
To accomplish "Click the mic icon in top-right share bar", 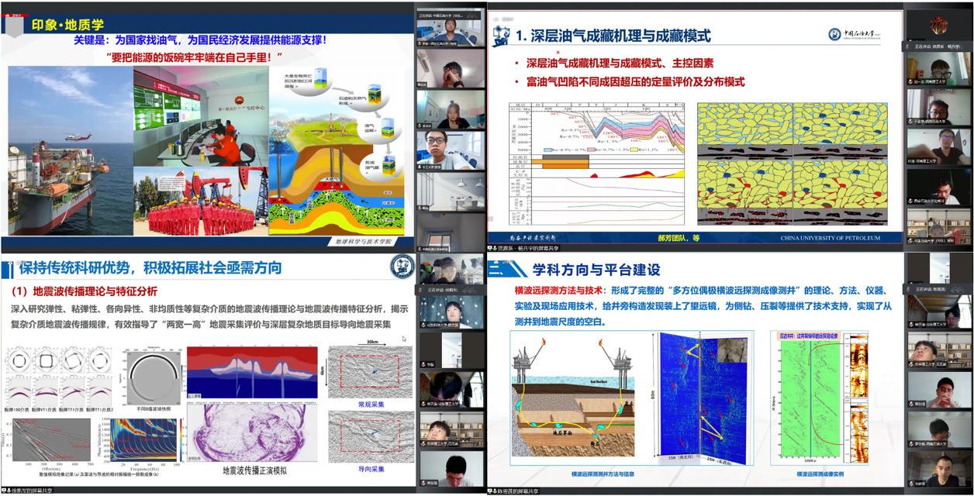I will (494, 249).
